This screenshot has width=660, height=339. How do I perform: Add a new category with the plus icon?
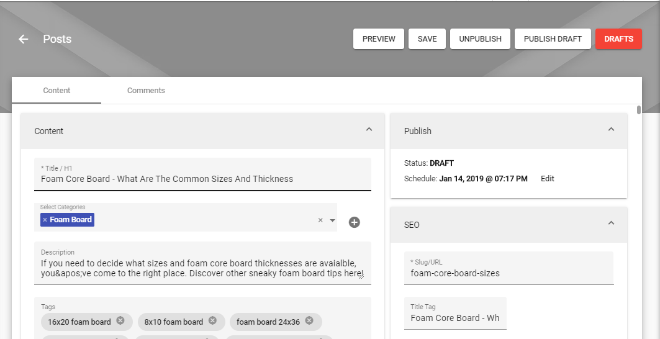point(355,222)
